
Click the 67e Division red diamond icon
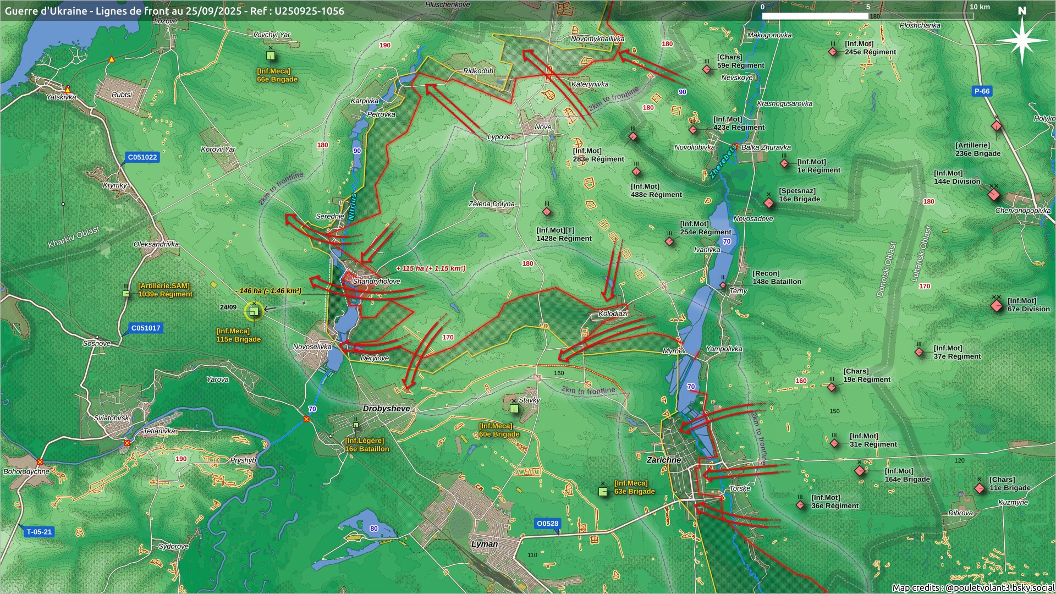click(997, 305)
